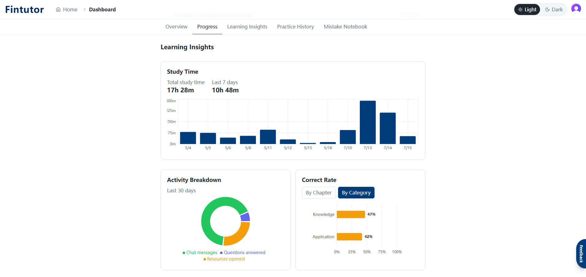The image size is (586, 277).
Task: Open the Feedback side button
Action: point(581,254)
